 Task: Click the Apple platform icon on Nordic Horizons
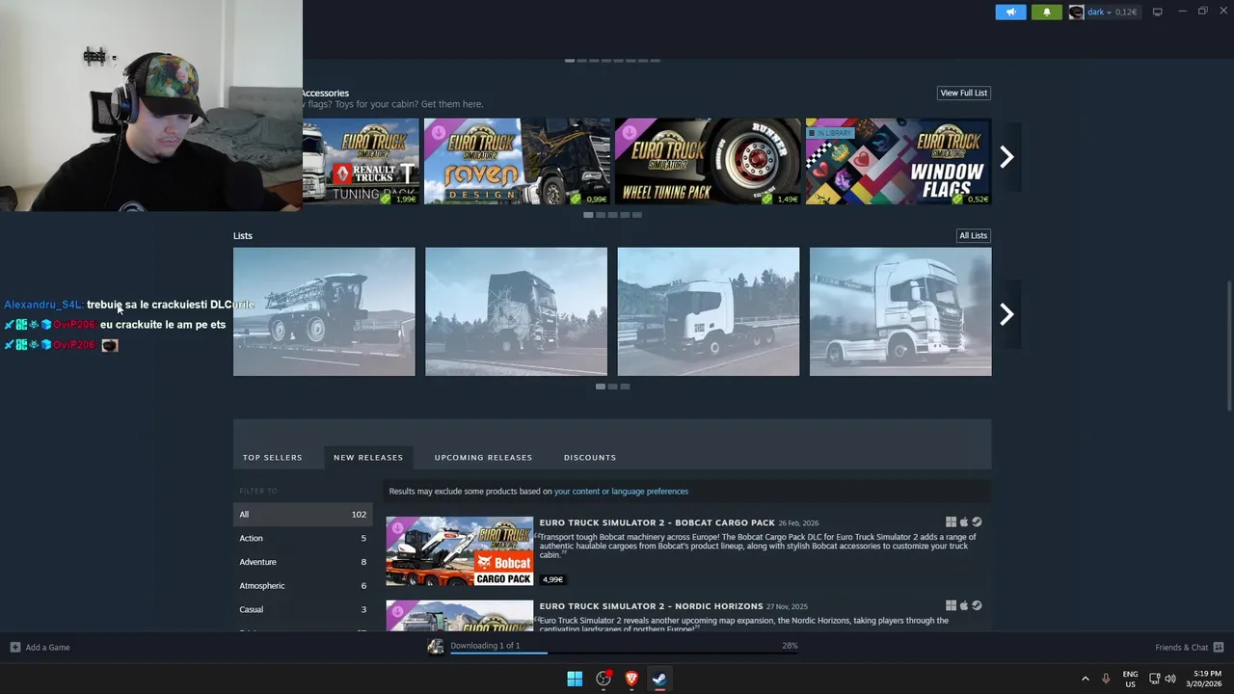pyautogui.click(x=963, y=605)
